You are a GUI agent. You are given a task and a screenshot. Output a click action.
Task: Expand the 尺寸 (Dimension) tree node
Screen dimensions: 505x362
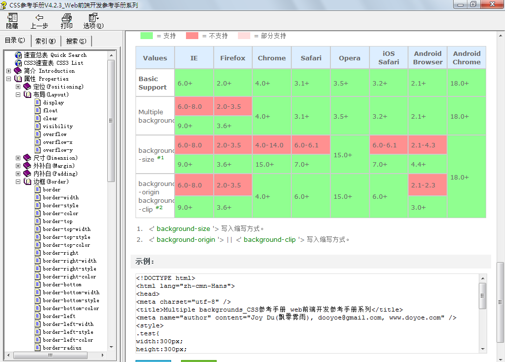point(18,158)
